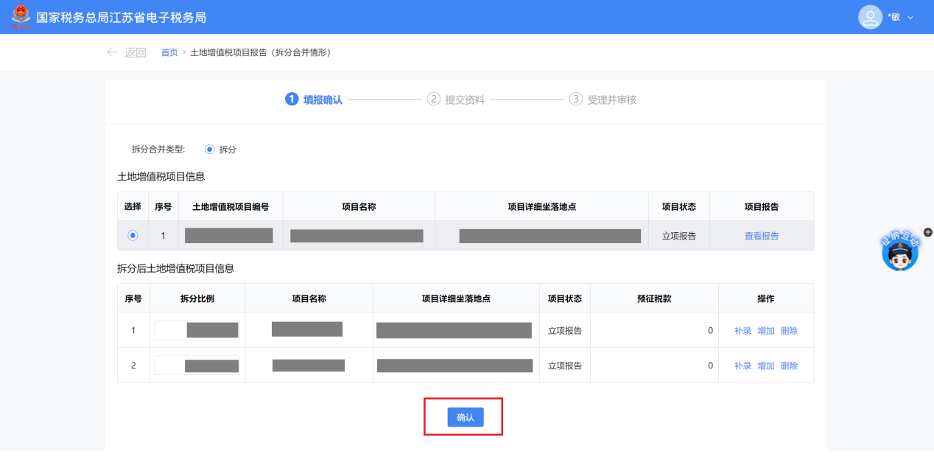Expand the user account dropdown chevron
Image resolution: width=934 pixels, height=465 pixels.
click(x=910, y=18)
